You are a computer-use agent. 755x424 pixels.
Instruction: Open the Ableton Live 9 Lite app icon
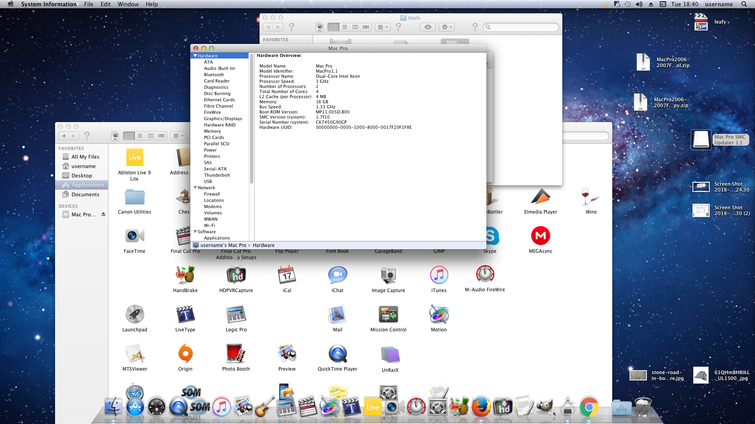134,157
